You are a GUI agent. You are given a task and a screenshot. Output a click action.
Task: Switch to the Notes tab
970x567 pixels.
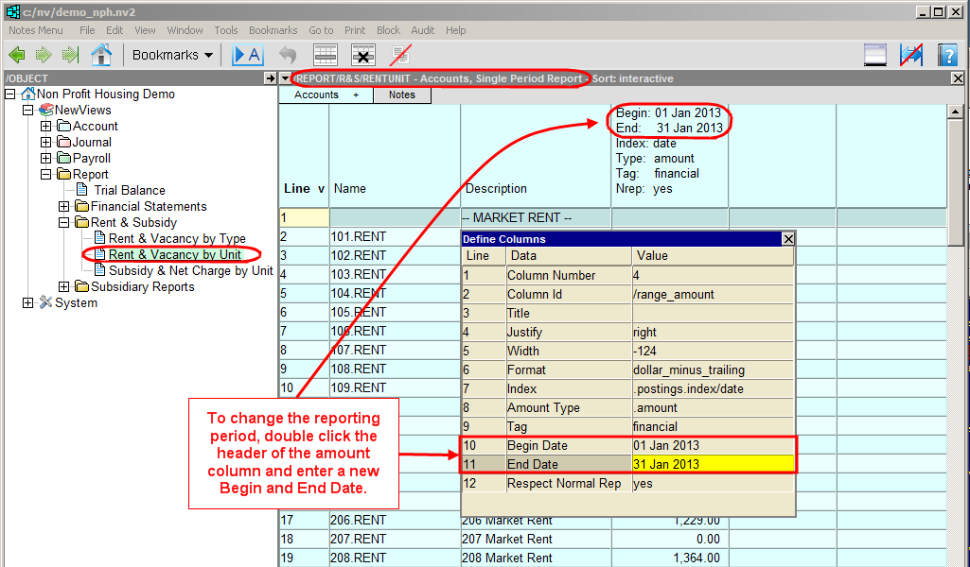[401, 95]
